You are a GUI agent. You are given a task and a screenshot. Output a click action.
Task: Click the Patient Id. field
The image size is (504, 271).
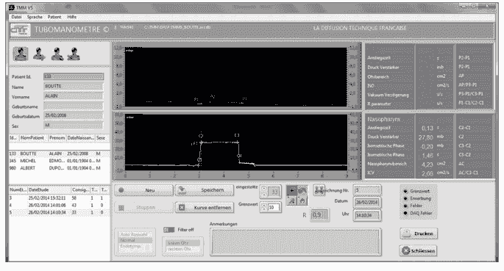click(74, 76)
